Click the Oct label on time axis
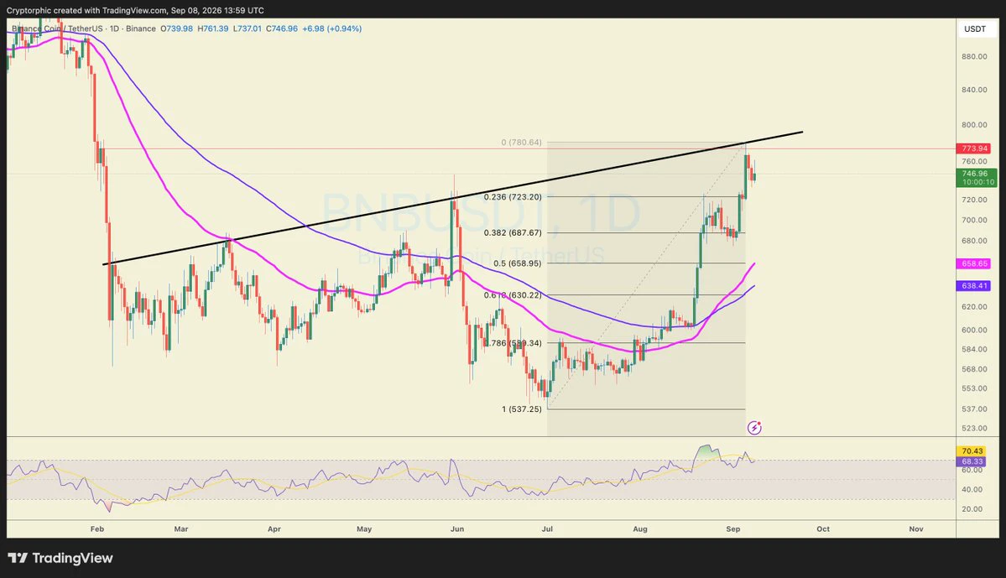This screenshot has height=578, width=1006. click(x=823, y=529)
